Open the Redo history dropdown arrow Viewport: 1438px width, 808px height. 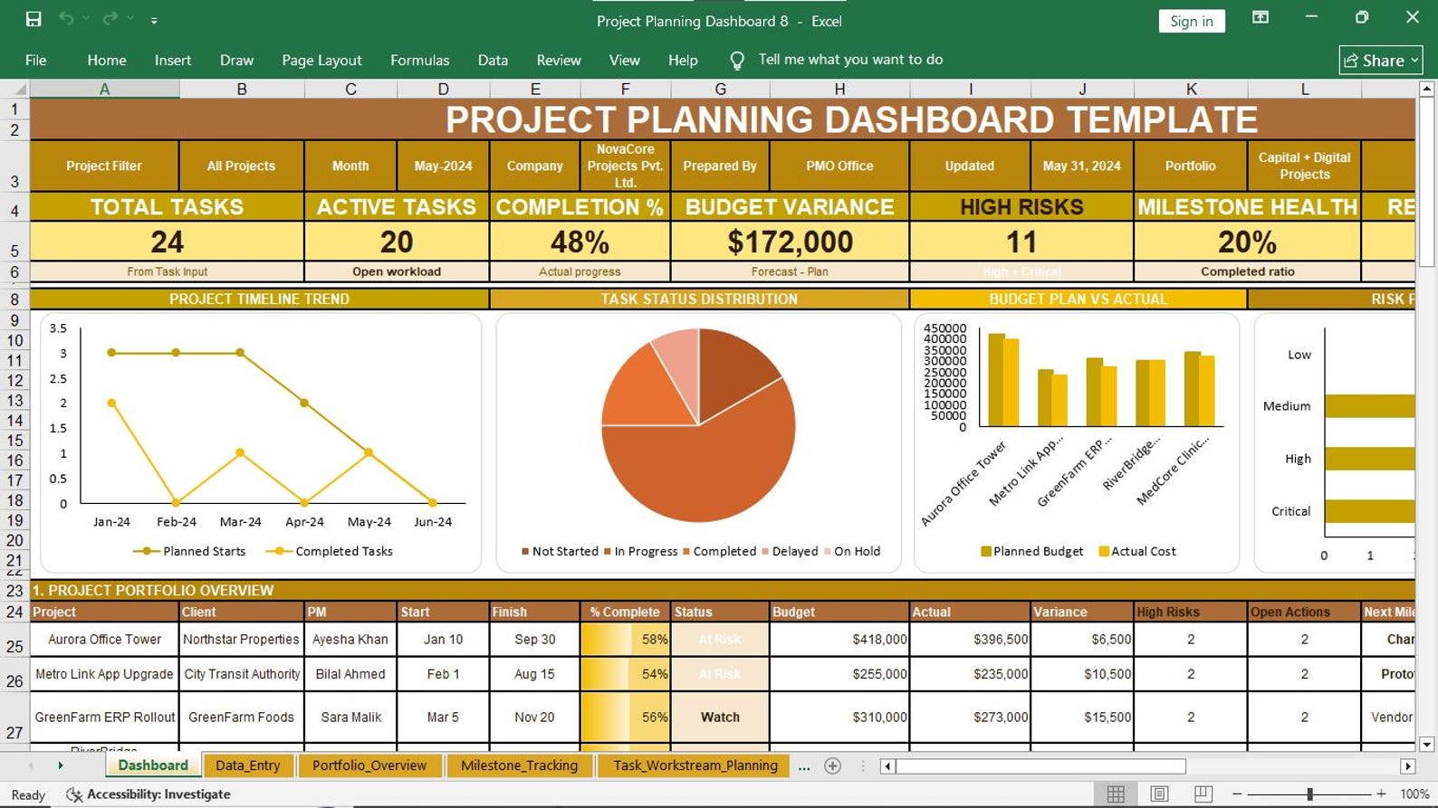[130, 19]
